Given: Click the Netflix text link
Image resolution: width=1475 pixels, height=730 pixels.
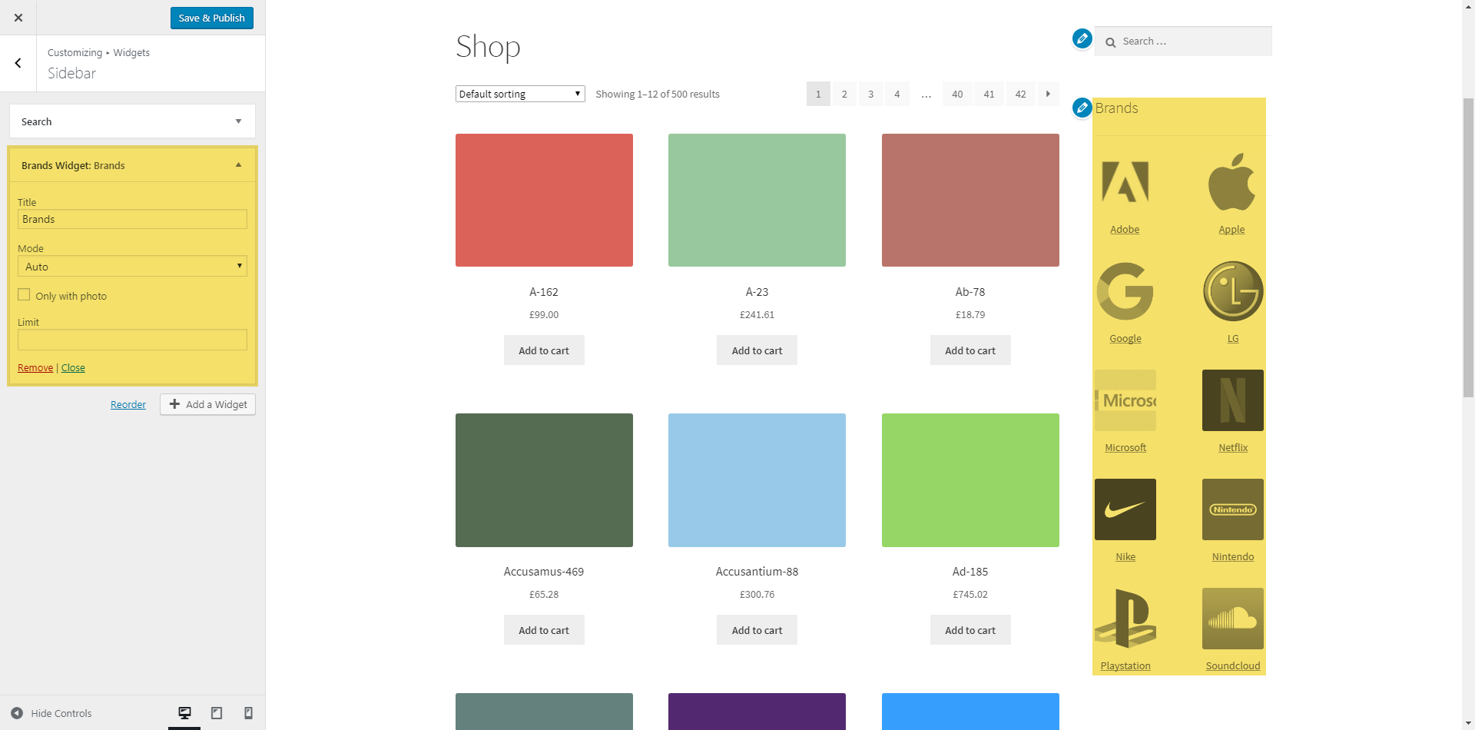Looking at the screenshot, I should (1233, 448).
